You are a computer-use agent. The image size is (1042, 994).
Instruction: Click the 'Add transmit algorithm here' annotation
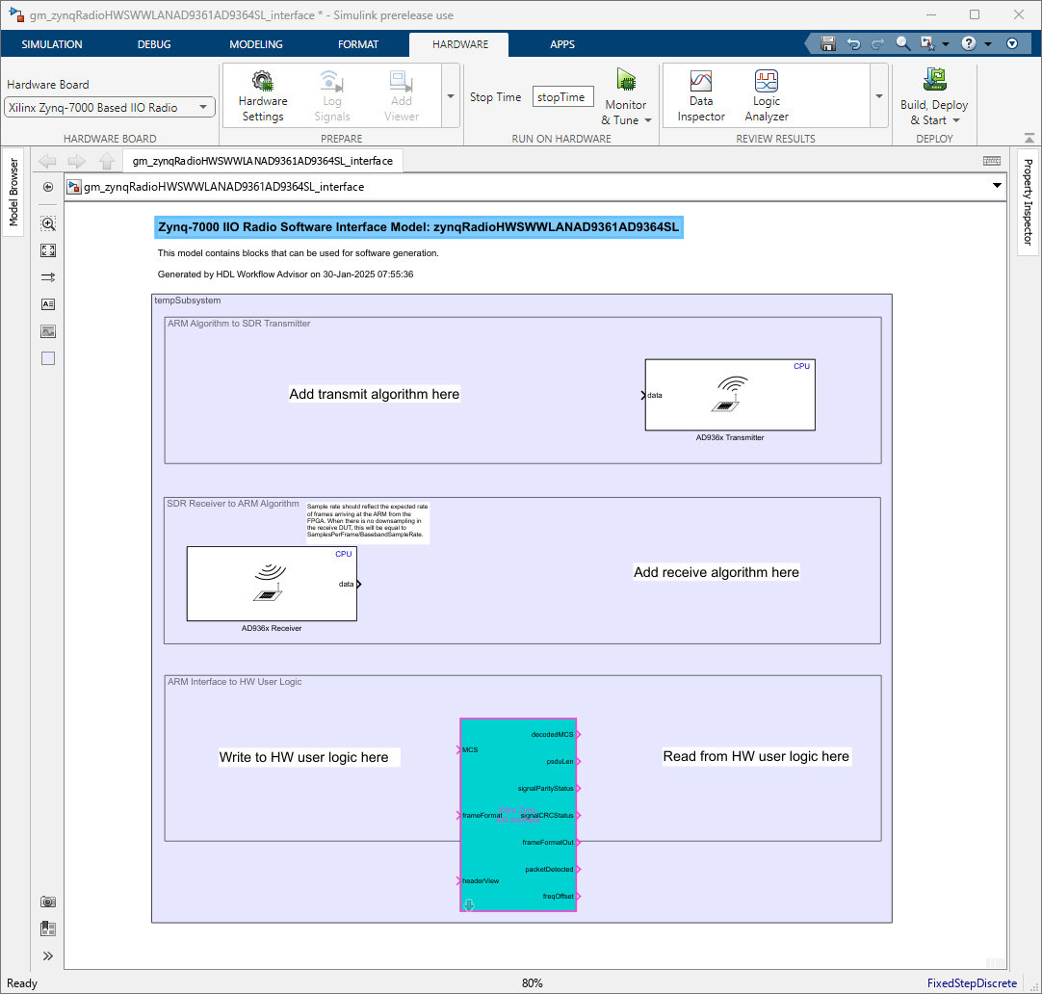coord(374,394)
